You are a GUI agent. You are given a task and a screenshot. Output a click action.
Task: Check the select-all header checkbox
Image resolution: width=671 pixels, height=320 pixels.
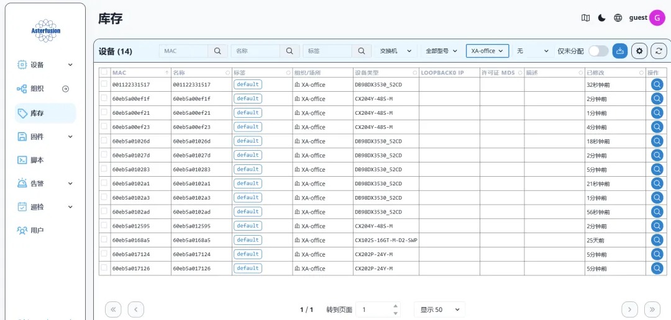click(104, 72)
